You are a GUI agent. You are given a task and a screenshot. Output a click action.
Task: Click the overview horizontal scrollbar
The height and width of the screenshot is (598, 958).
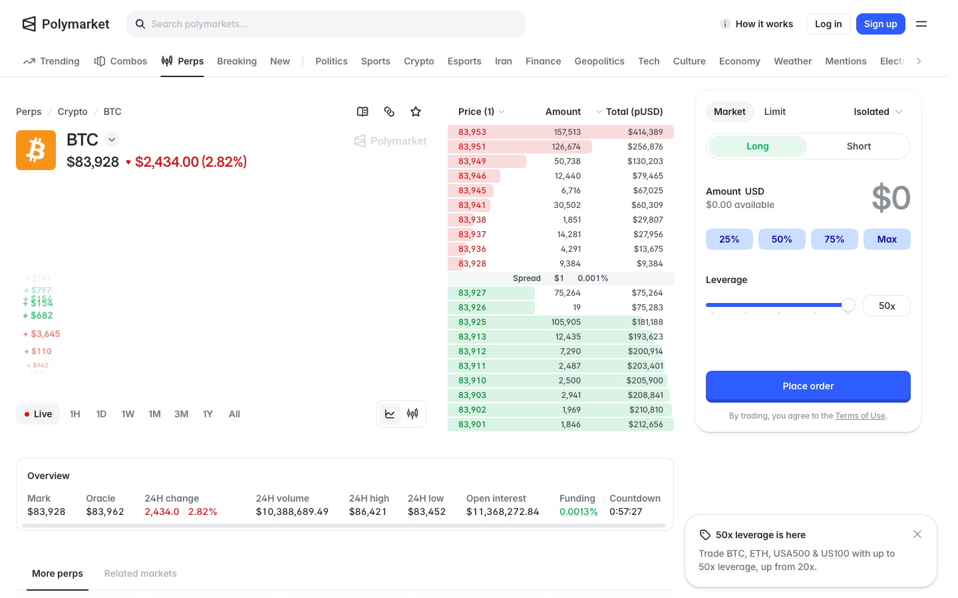coord(344,526)
